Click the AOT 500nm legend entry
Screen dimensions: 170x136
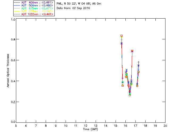[x=33, y=5]
